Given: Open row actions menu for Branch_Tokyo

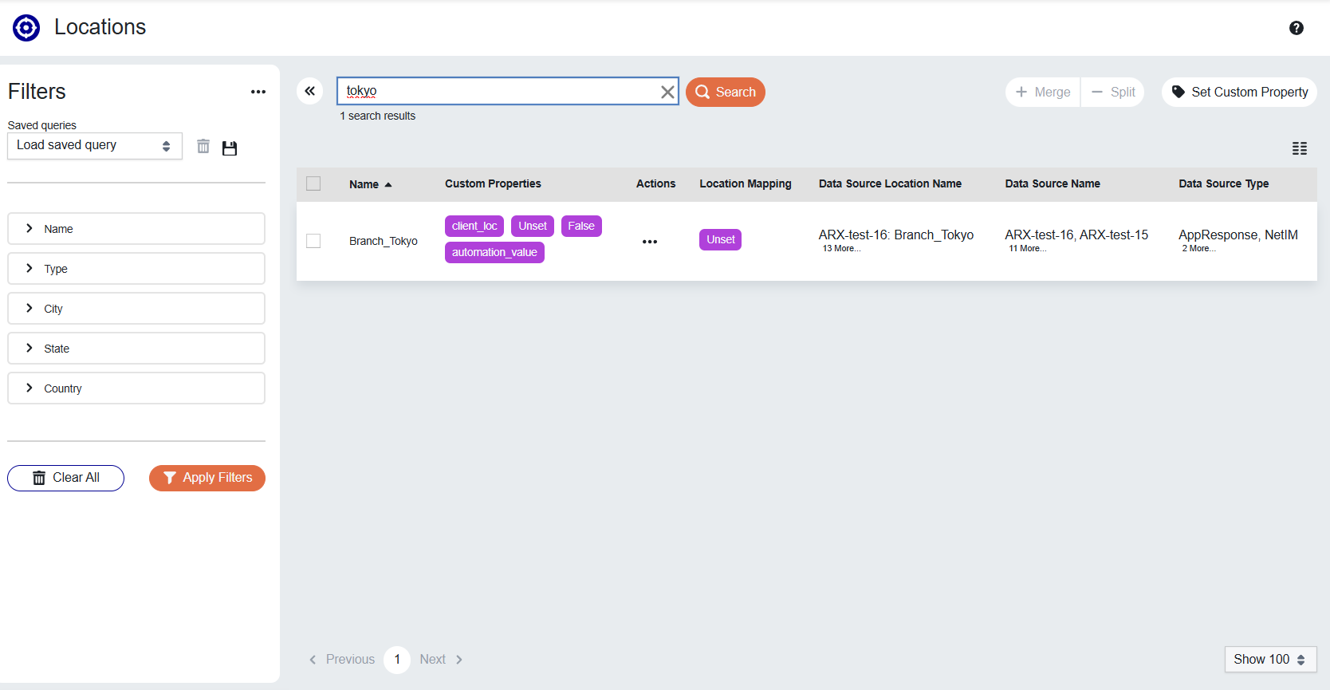Looking at the screenshot, I should click(649, 242).
